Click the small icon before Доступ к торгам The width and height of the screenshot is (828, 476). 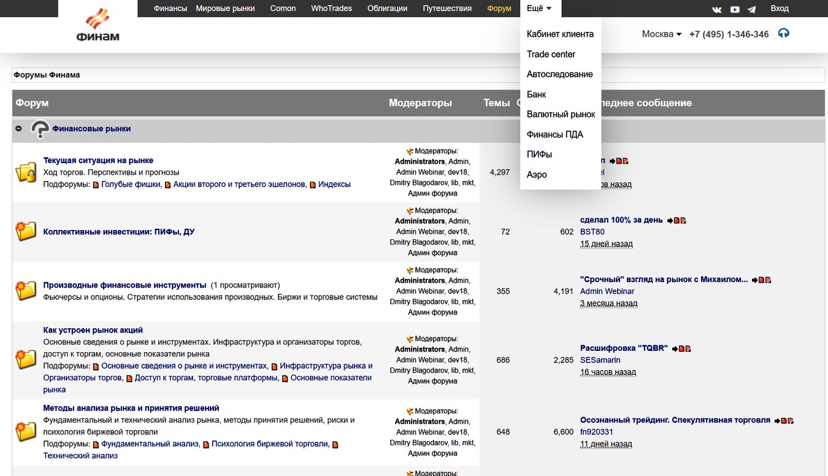(x=129, y=378)
